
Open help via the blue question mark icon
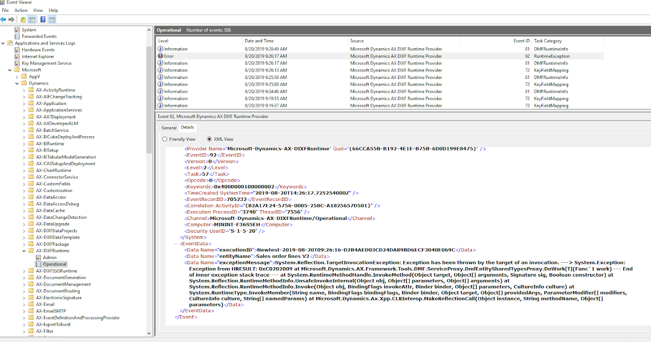click(43, 20)
